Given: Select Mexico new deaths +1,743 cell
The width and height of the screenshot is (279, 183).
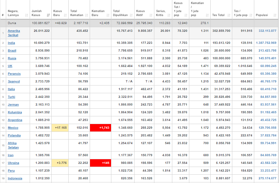Looking at the screenshot, I should point(101,128).
